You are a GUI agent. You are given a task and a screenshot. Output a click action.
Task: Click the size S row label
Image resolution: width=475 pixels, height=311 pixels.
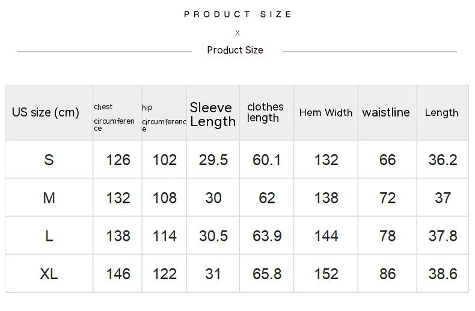[x=49, y=160]
